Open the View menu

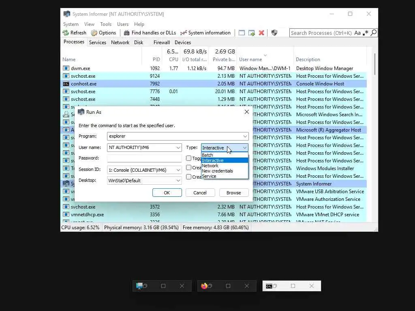89,24
